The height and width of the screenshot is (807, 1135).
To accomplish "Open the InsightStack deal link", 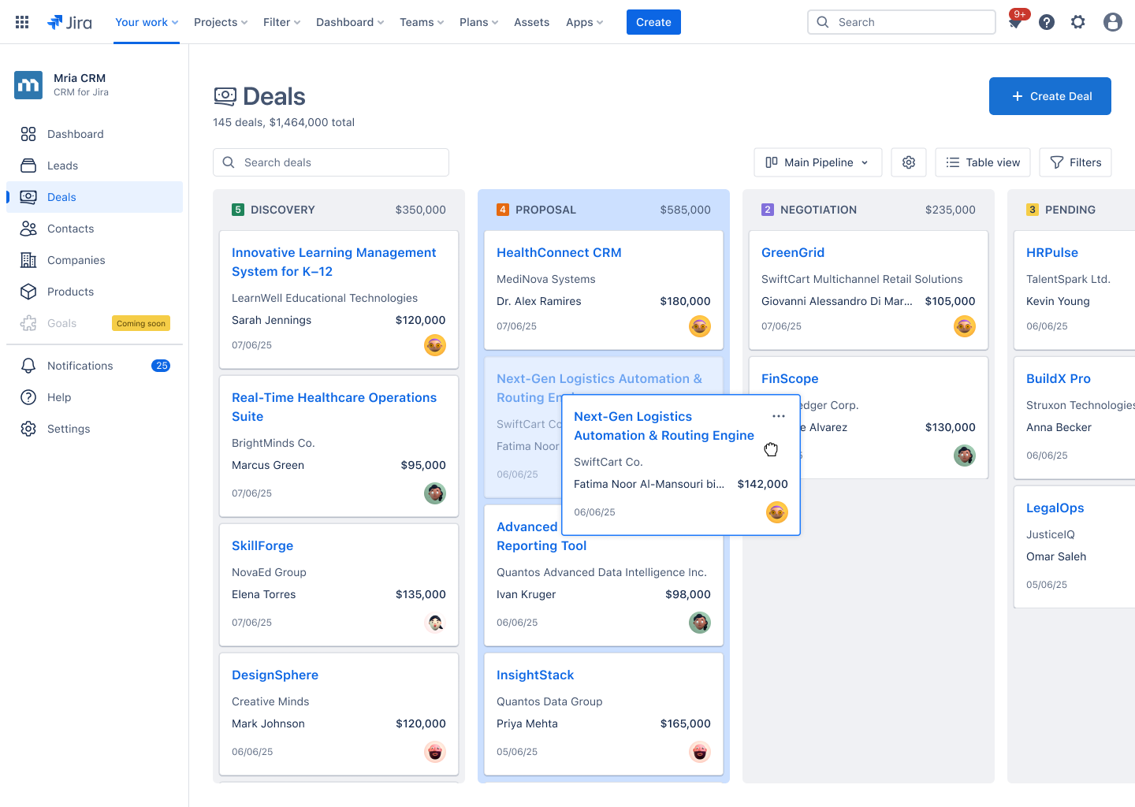I will (x=535, y=675).
